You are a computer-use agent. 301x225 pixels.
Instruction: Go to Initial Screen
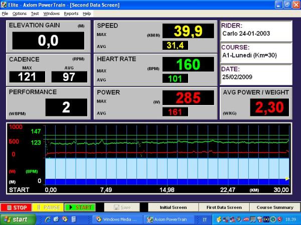[173, 207]
